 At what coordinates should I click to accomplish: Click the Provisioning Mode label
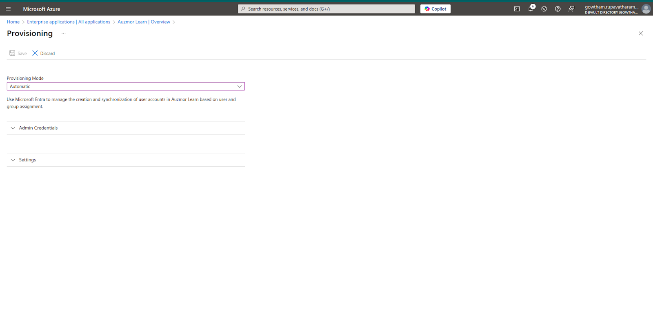coord(25,78)
